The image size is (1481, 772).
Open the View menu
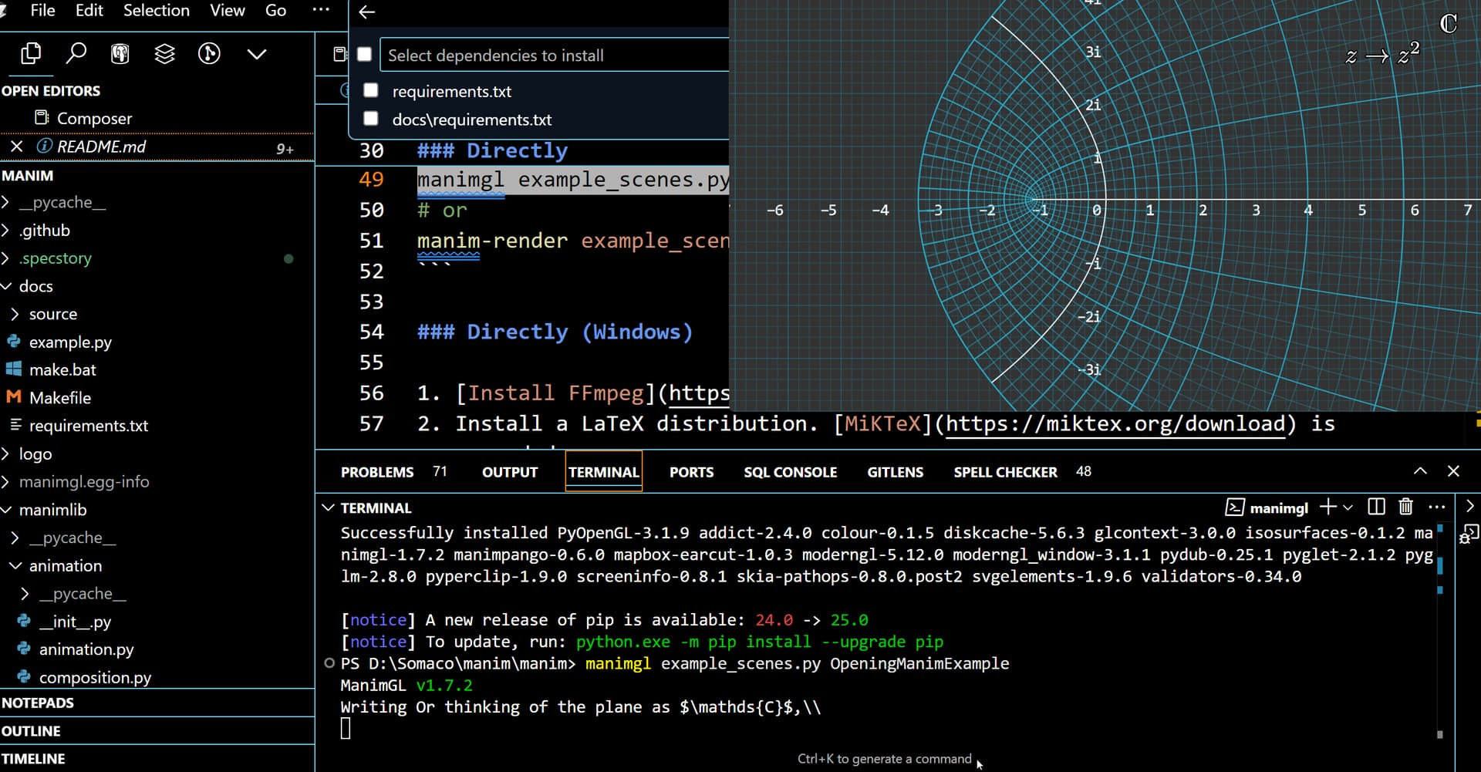pos(228,11)
